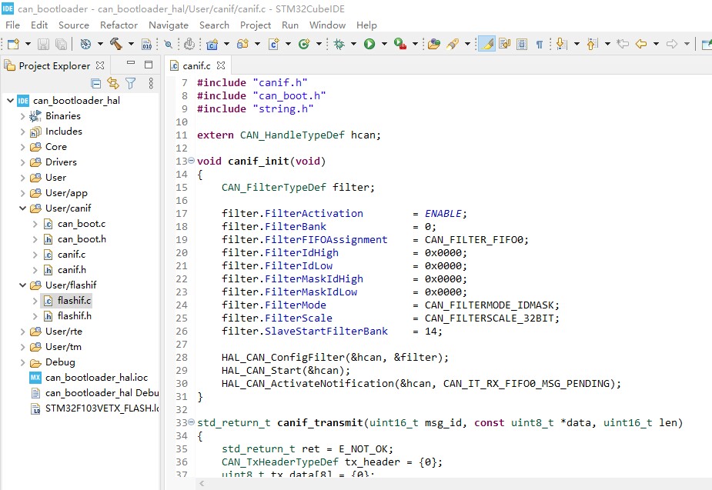712x490 pixels.
Task: Select the canif.c editor tab
Action: (x=196, y=66)
